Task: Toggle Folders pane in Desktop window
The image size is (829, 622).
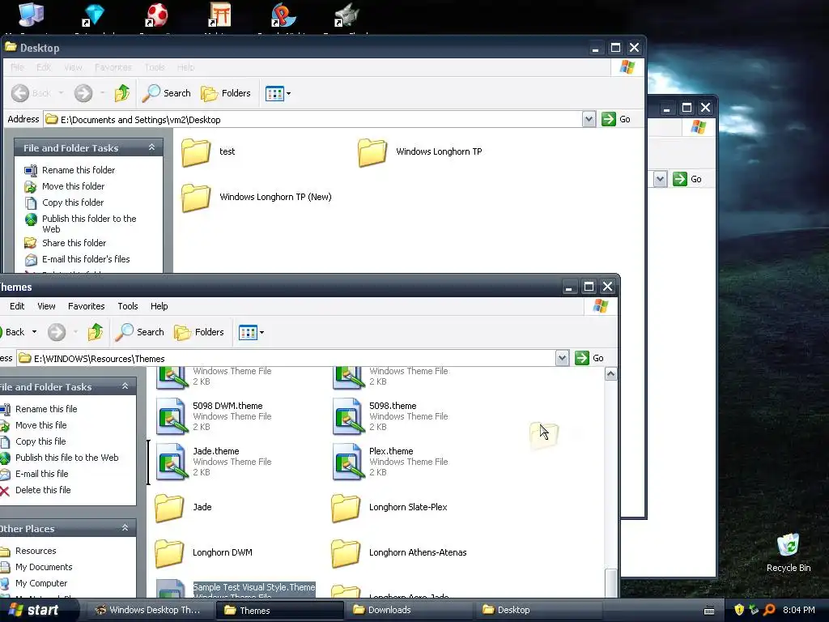Action: pos(226,93)
